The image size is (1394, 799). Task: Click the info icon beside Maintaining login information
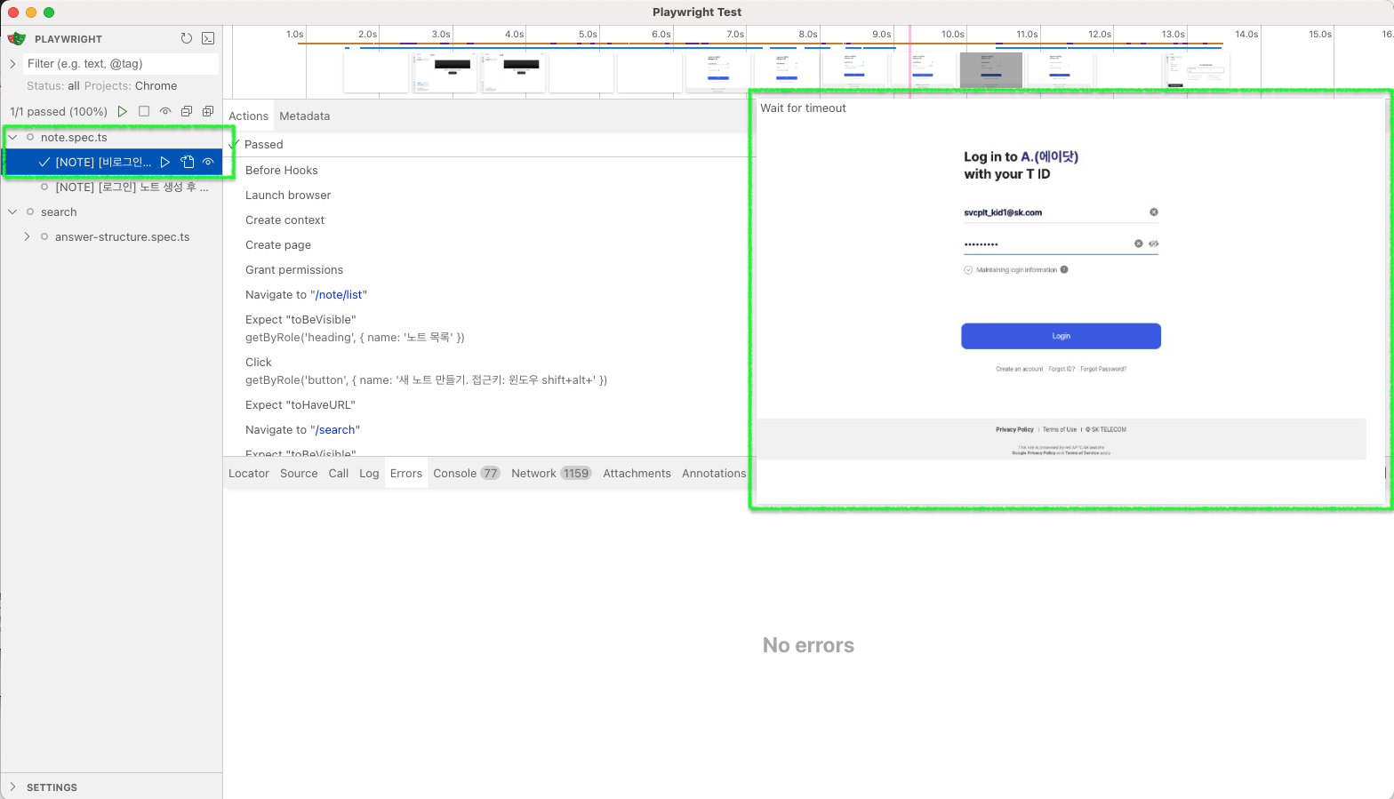click(1064, 269)
